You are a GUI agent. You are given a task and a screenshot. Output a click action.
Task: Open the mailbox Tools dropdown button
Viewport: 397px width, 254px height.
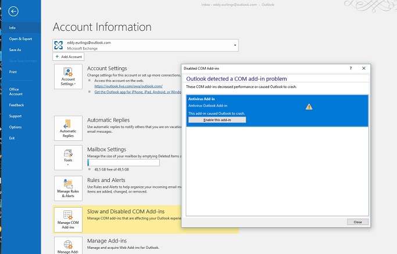68,158
